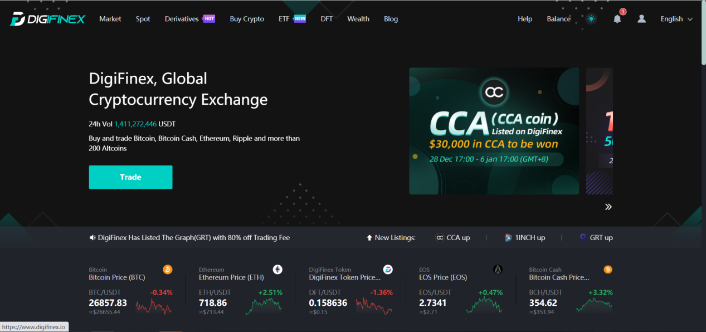Click the BTC/USDT price chart sparkline
Viewport: 706px width, 332px height.
point(154,306)
